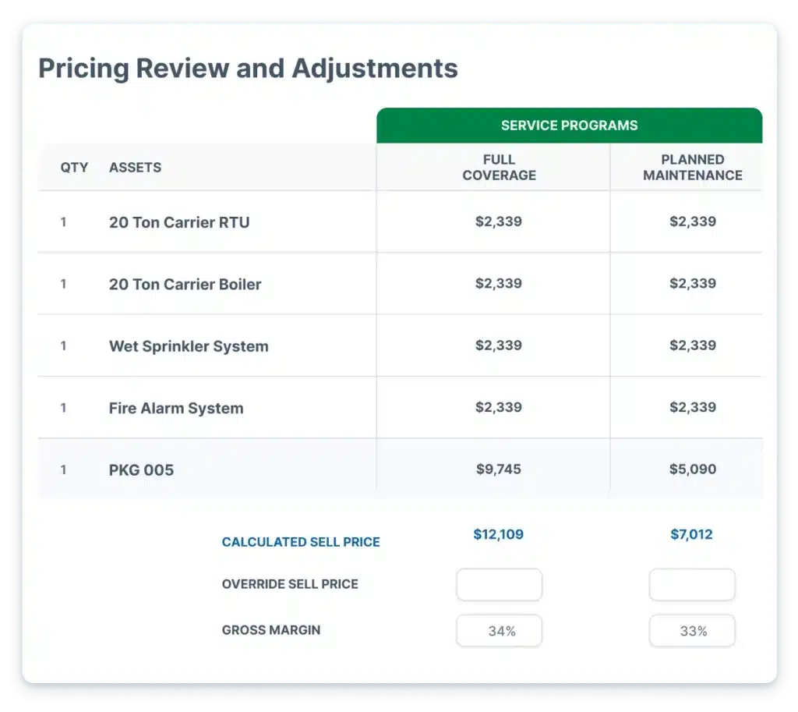Click the Service Programs green header
Image resolution: width=798 pixels, height=712 pixels.
(569, 126)
